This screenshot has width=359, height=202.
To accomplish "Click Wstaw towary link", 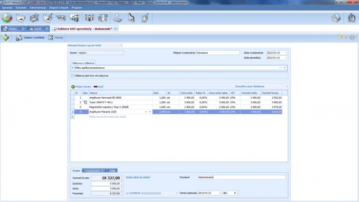I will (83, 86).
